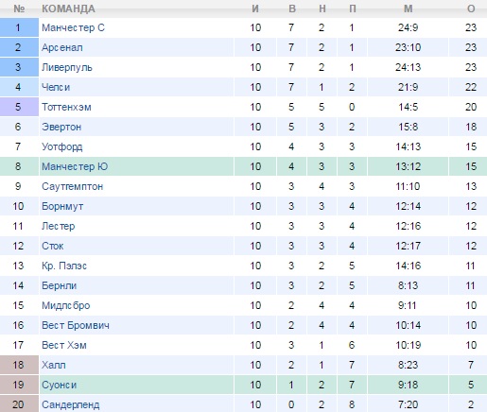Open the Лестер team page

(59, 226)
